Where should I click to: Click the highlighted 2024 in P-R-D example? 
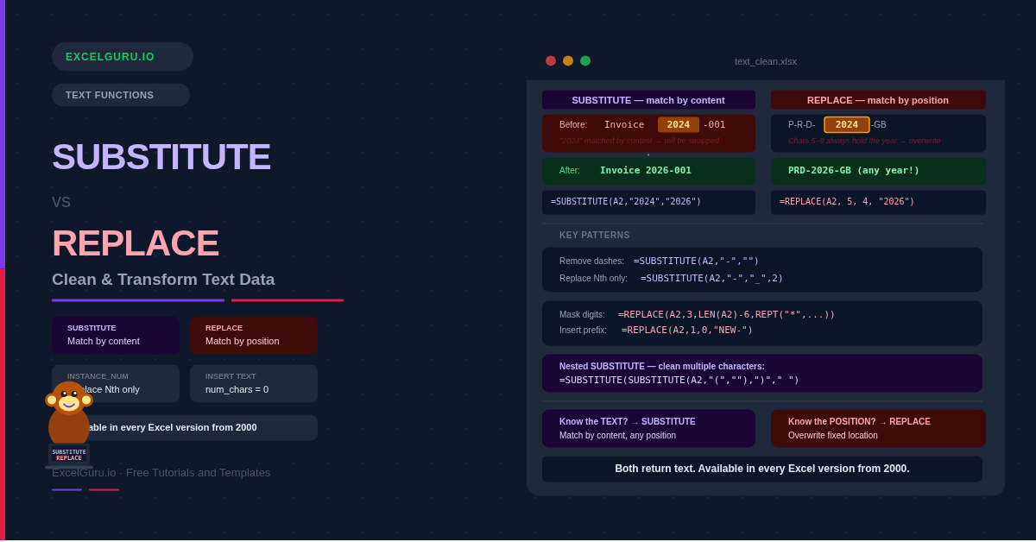pyautogui.click(x=847, y=125)
